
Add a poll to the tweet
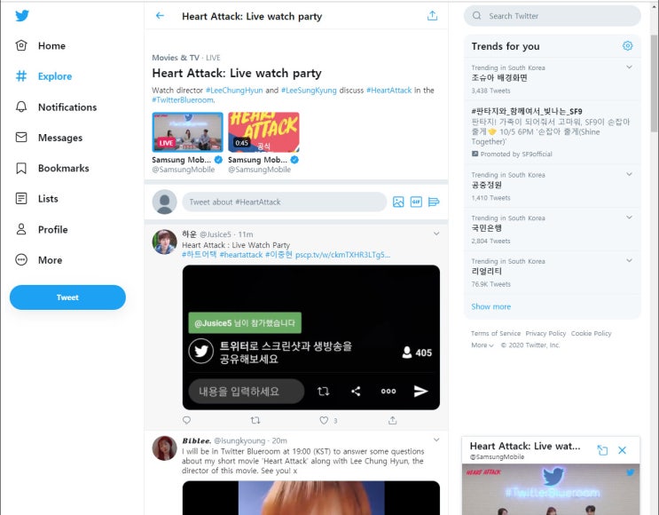pyautogui.click(x=434, y=202)
